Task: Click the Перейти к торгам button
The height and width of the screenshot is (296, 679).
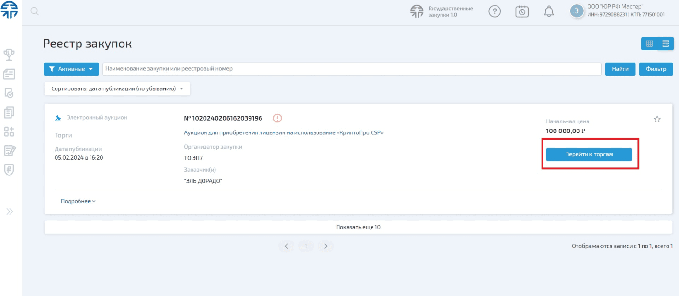Action: pyautogui.click(x=589, y=154)
